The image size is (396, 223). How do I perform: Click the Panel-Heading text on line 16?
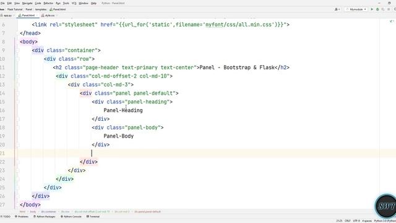coord(123,110)
